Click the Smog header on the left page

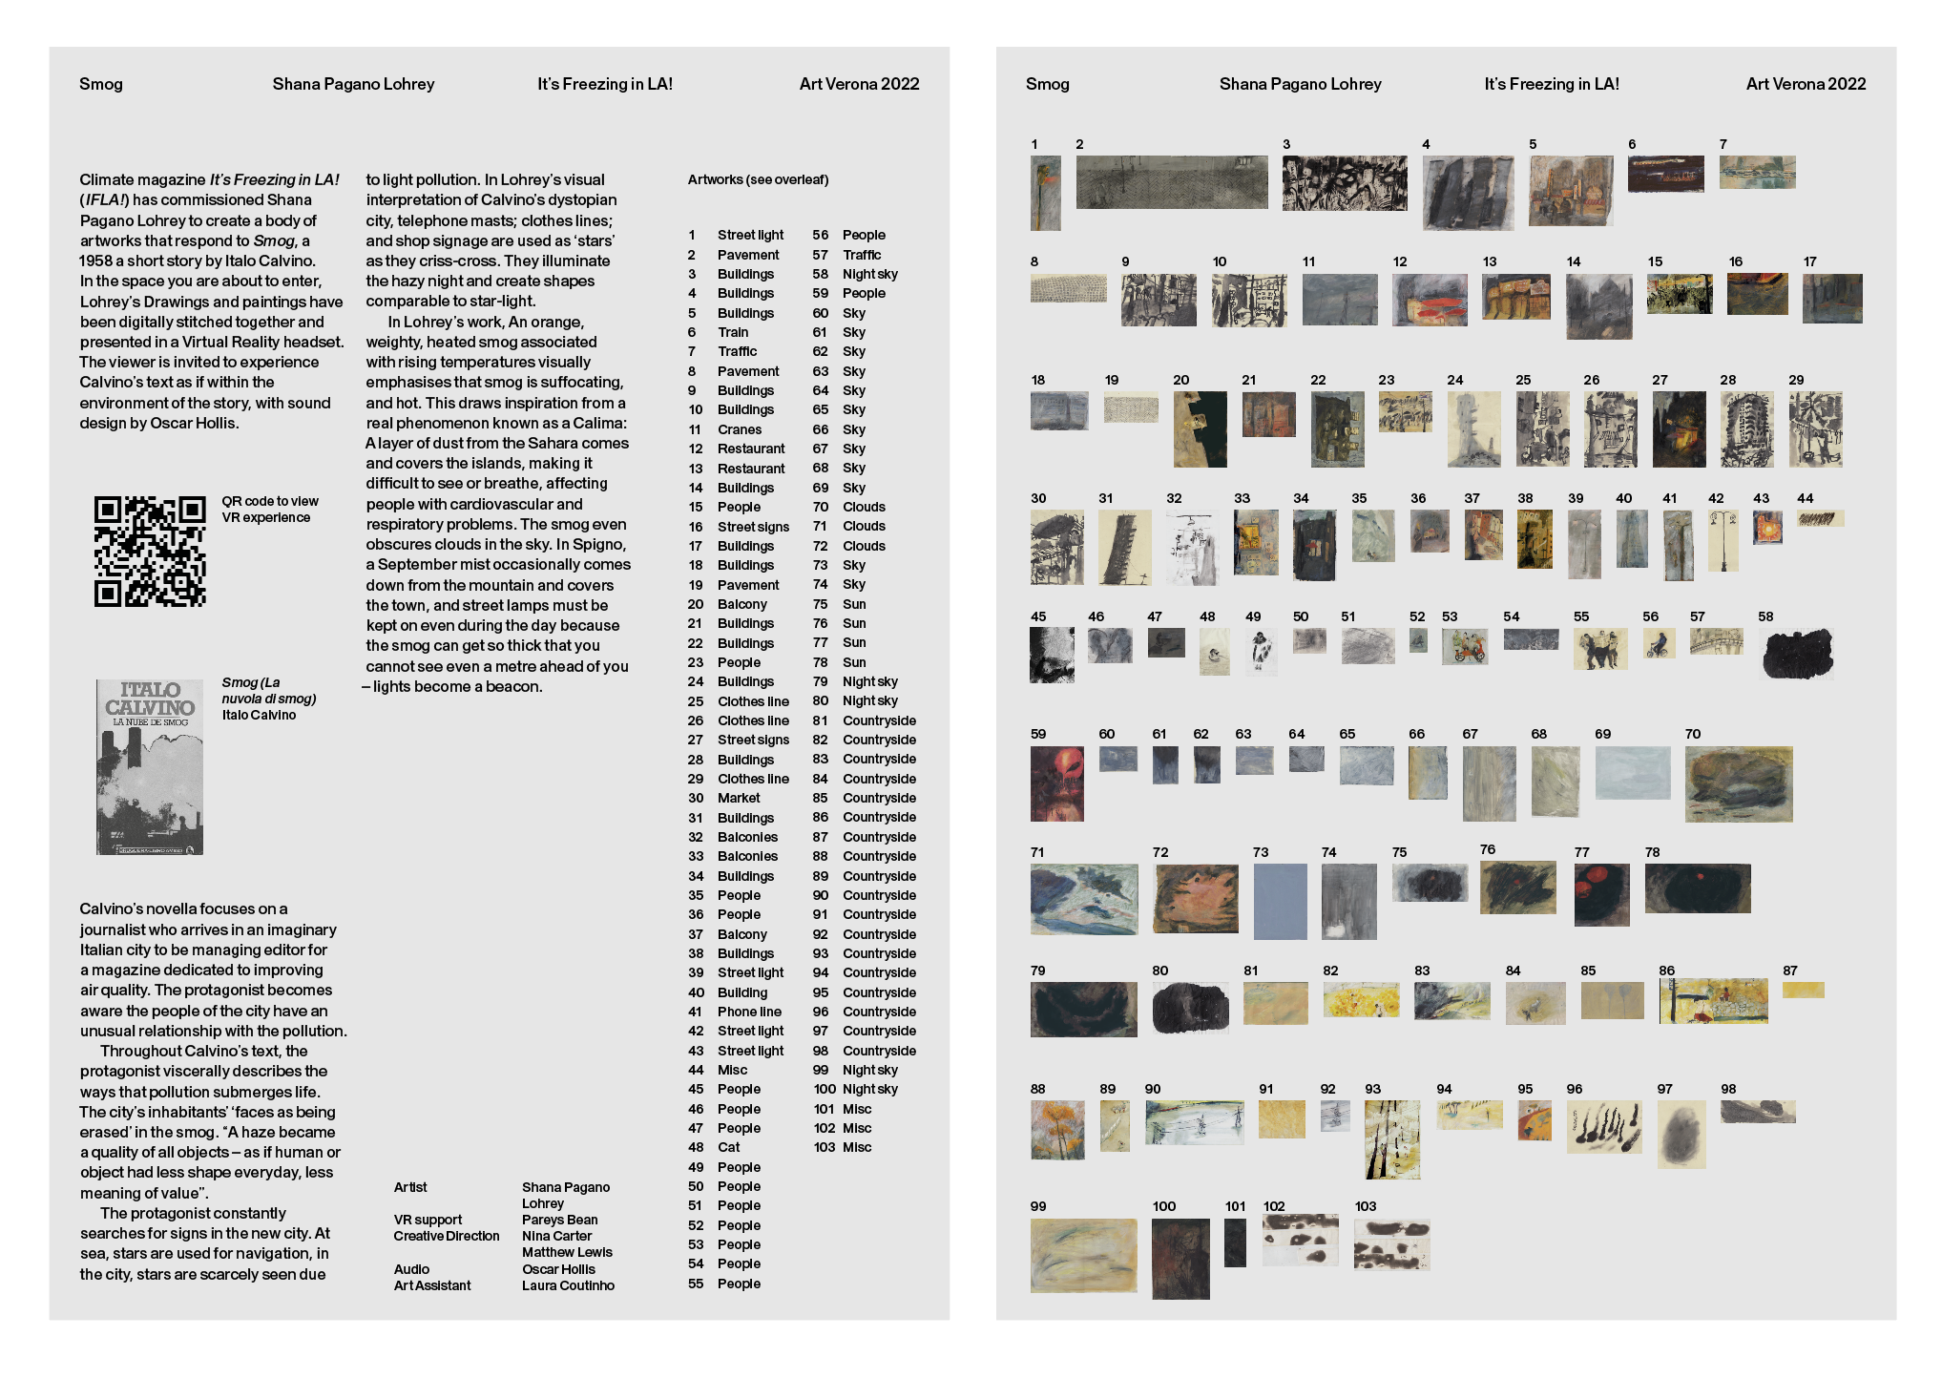click(x=99, y=84)
